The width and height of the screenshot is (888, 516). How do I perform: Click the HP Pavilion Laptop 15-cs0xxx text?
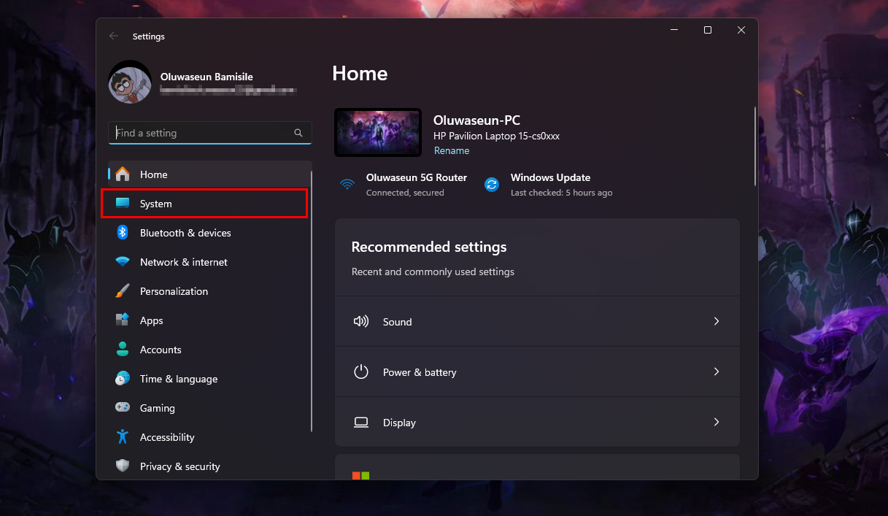[496, 136]
